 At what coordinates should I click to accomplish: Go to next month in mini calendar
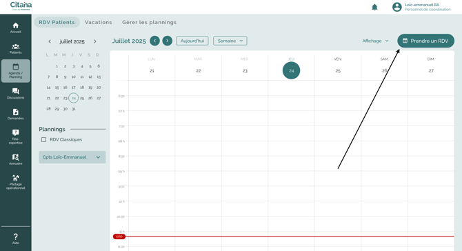pos(95,41)
